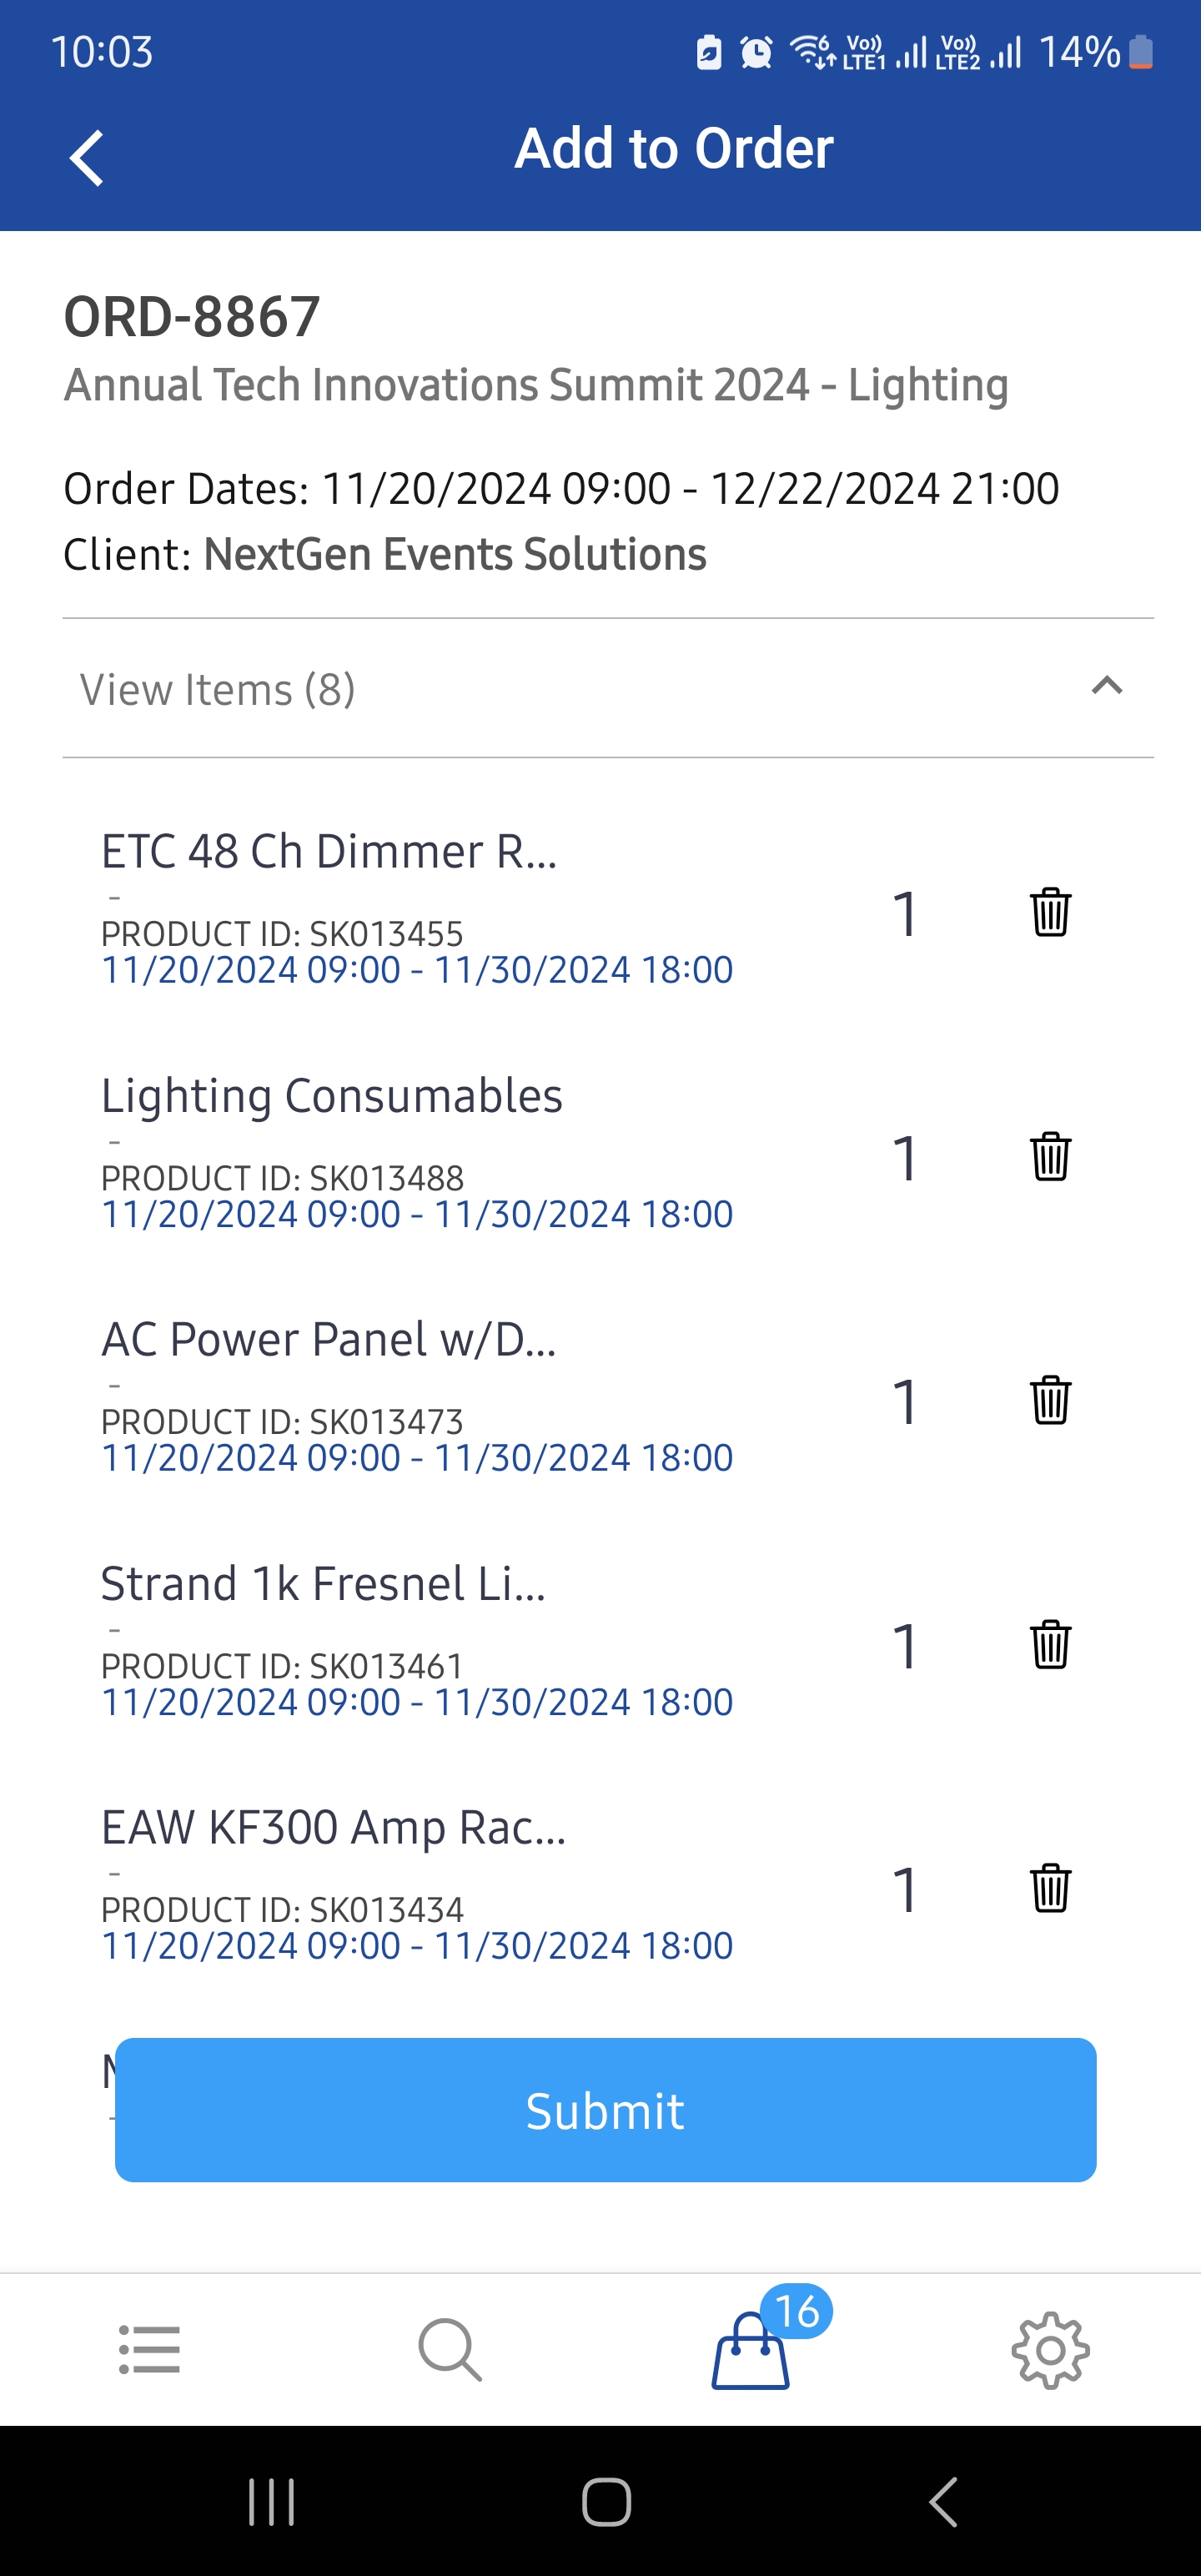Delete ETC 48 Ch Dimmer item
Image resolution: width=1201 pixels, height=2576 pixels.
[x=1050, y=912]
